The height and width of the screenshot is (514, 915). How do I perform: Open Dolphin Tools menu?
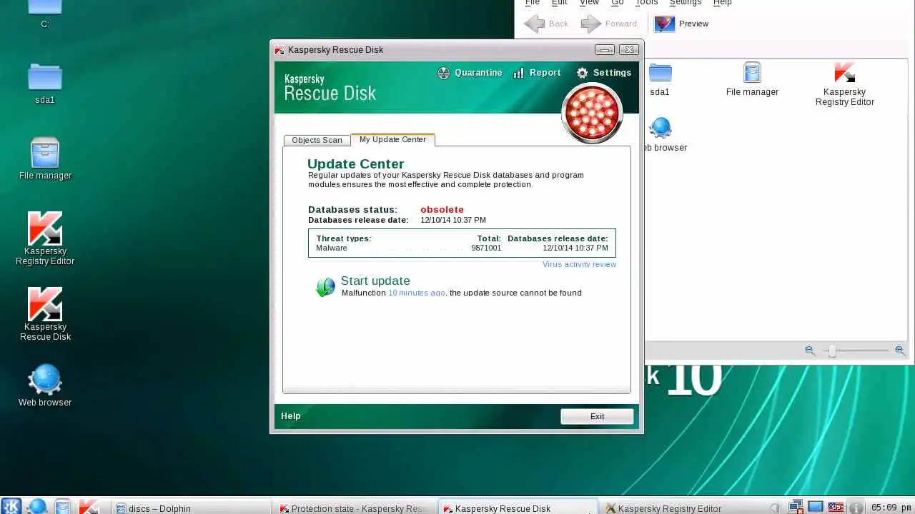tap(646, 3)
